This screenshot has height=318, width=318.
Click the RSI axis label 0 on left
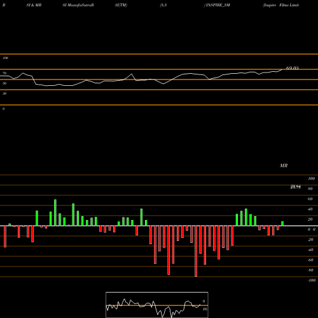(x=3, y=109)
